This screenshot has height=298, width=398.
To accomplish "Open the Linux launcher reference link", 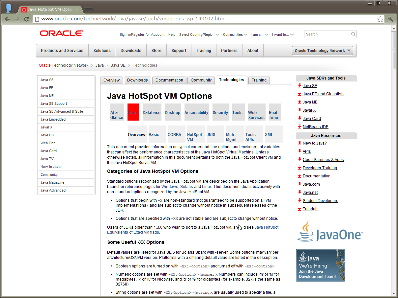I will [207, 186].
